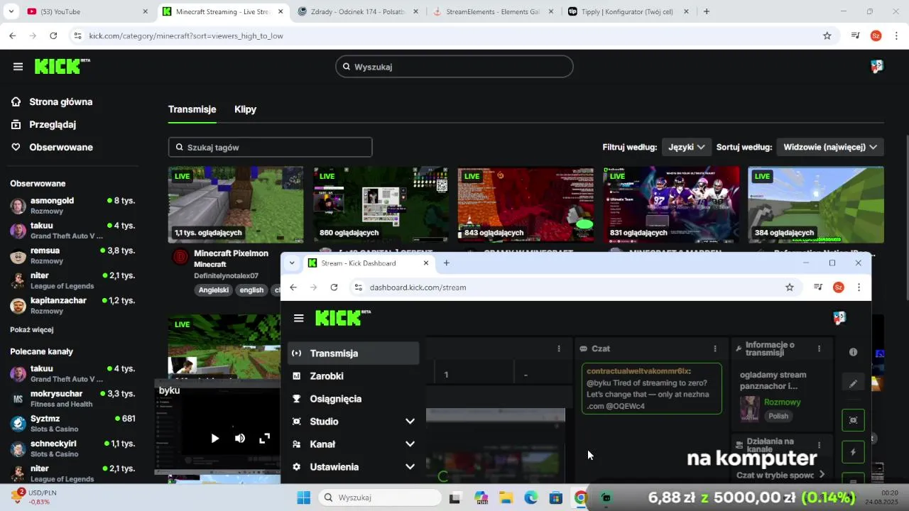This screenshot has width=909, height=511.
Task: Open remsua channel in followed list
Action: coord(72,255)
